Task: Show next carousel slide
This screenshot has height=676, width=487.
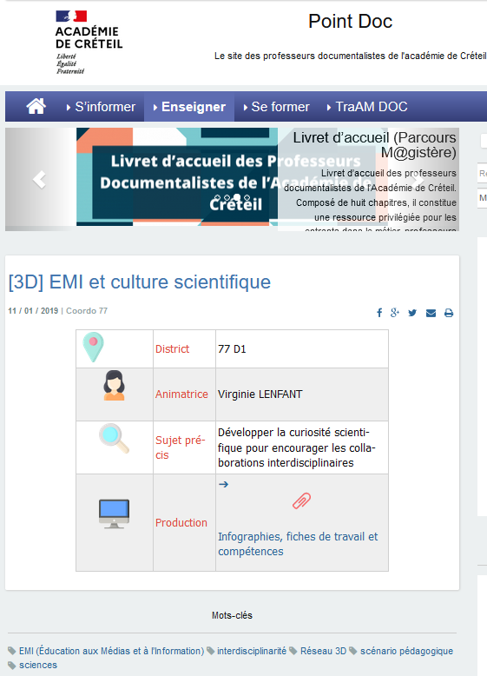Action: [418, 179]
